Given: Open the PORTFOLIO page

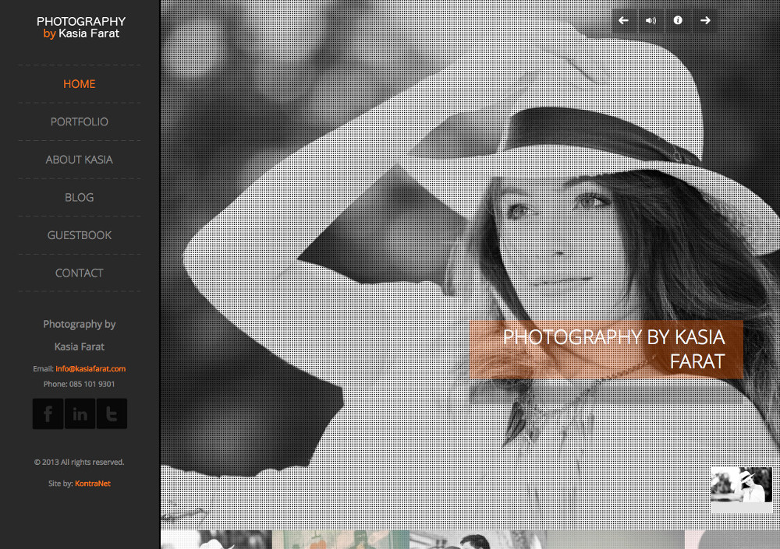Looking at the screenshot, I should (80, 122).
